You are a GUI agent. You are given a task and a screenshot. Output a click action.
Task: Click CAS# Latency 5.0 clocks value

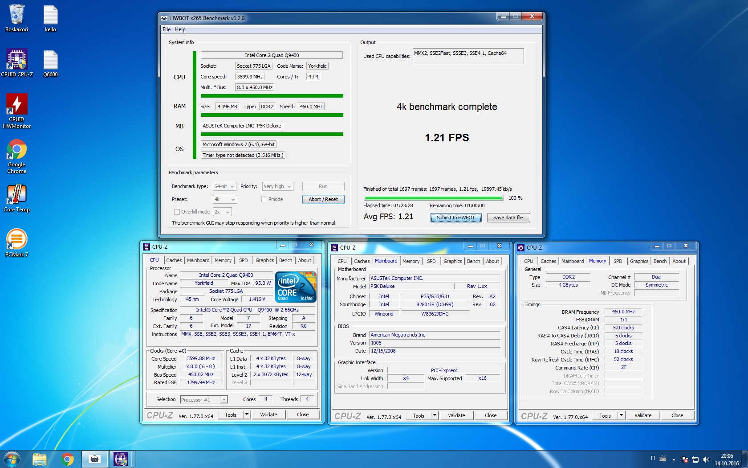click(623, 328)
